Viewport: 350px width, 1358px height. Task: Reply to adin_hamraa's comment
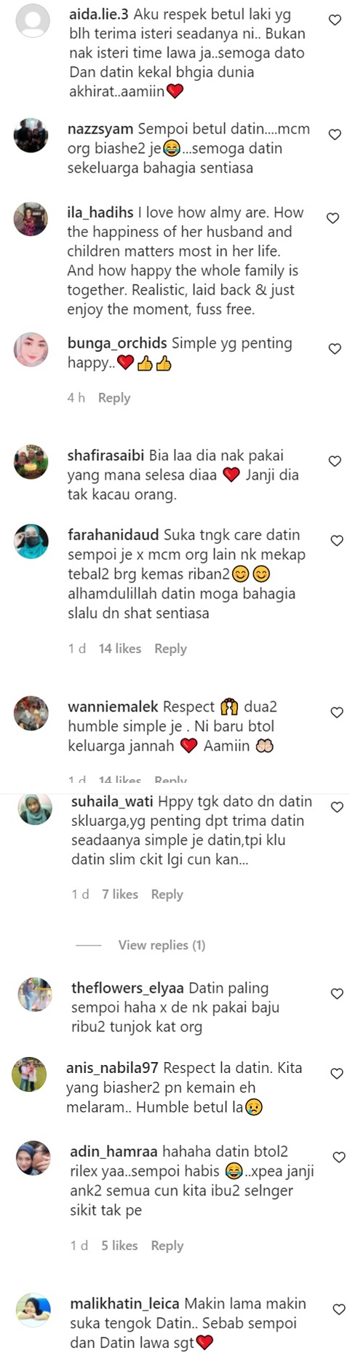pyautogui.click(x=167, y=1246)
